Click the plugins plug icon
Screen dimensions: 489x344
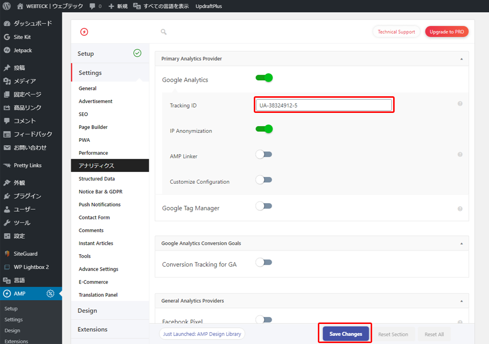[x=7, y=196]
